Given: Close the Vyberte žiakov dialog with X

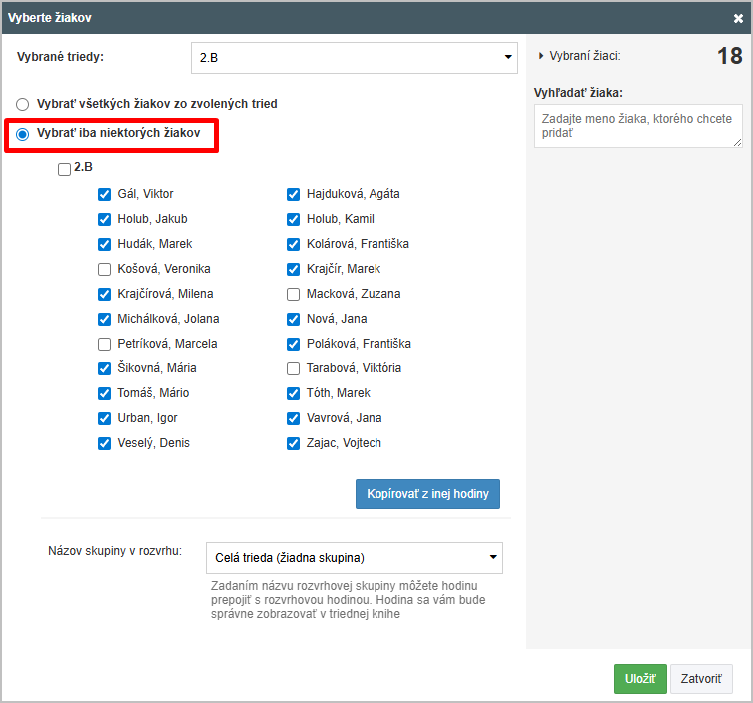Looking at the screenshot, I should click(738, 17).
